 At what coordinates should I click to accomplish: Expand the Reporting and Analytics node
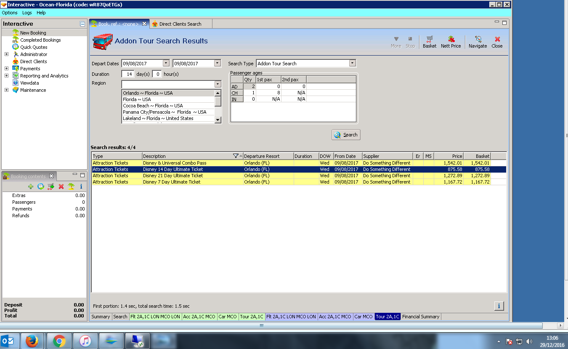tap(6, 76)
